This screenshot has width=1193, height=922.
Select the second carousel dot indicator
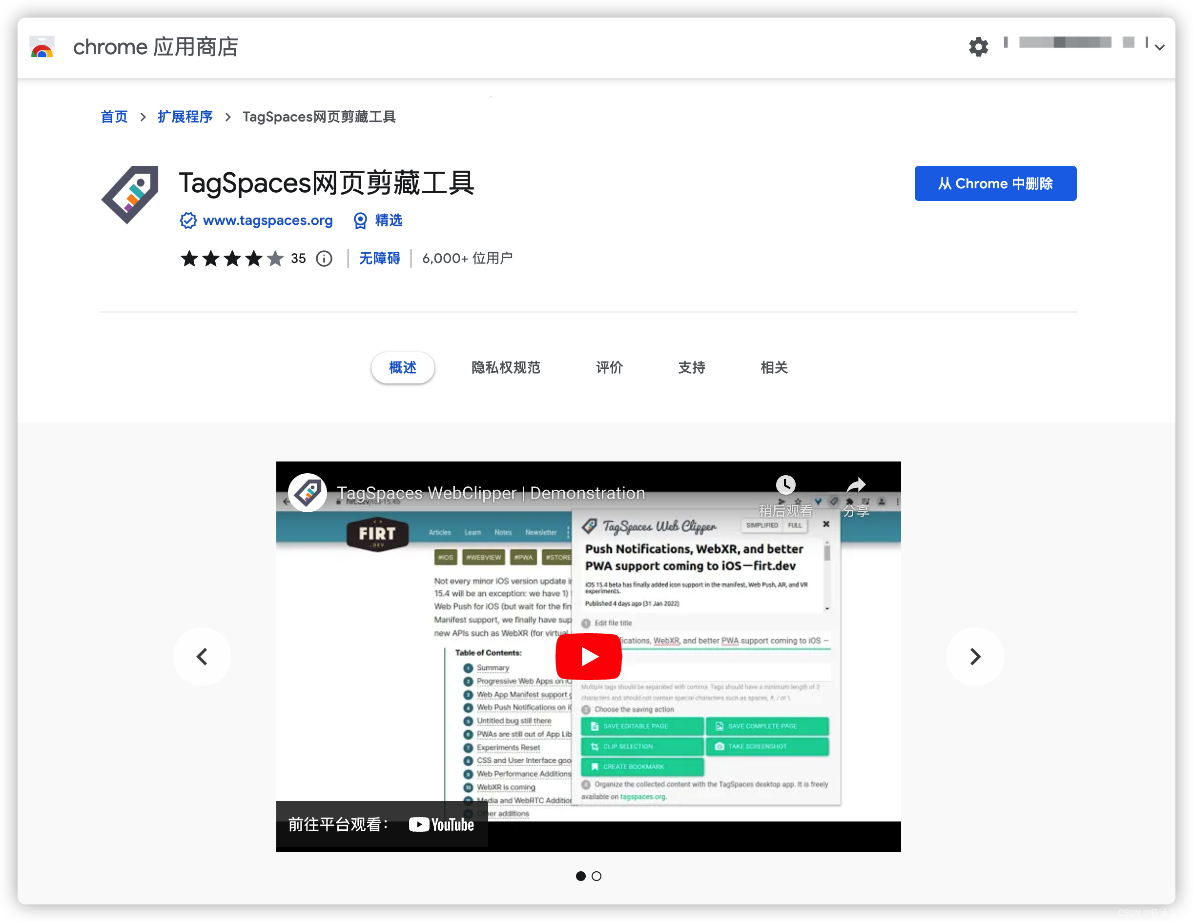(x=596, y=876)
